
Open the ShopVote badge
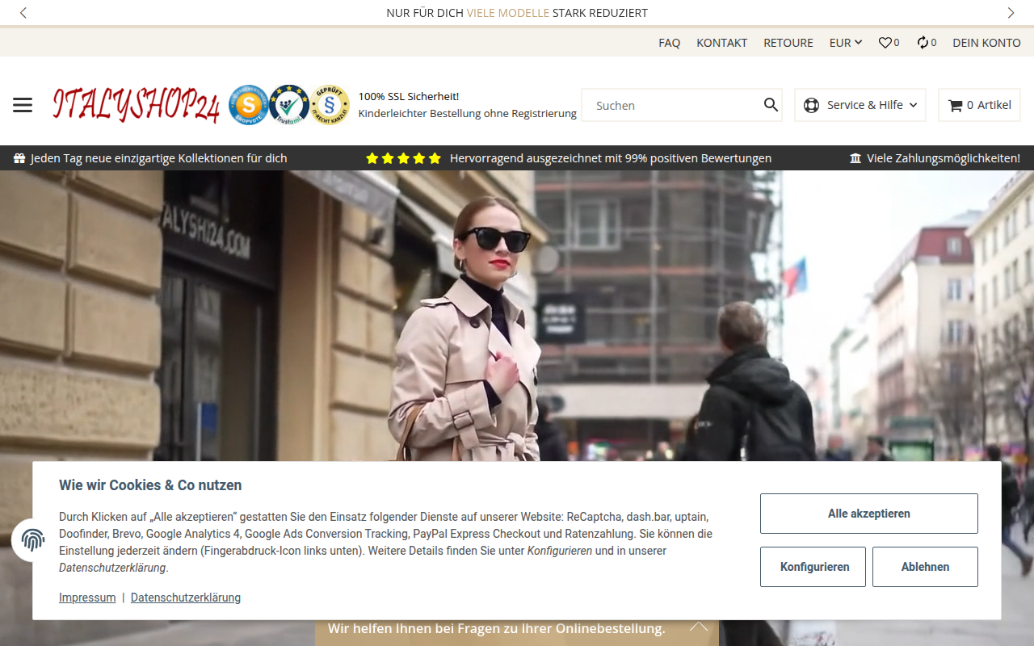(x=248, y=105)
